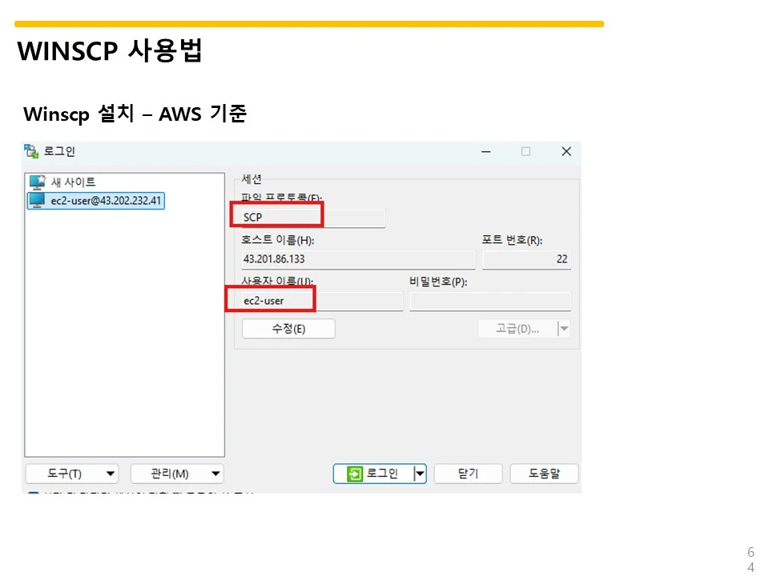
Task: Click the 고급(D)... advanced button
Action: (517, 329)
